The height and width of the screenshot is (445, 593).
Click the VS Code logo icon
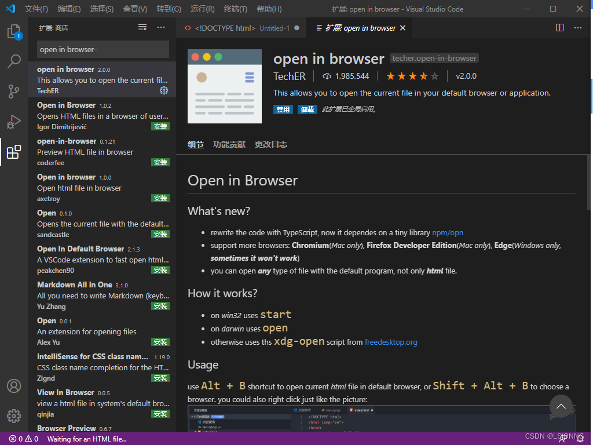[10, 9]
